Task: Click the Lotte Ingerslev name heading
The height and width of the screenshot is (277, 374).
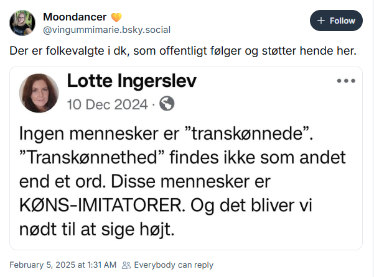Action: [132, 81]
